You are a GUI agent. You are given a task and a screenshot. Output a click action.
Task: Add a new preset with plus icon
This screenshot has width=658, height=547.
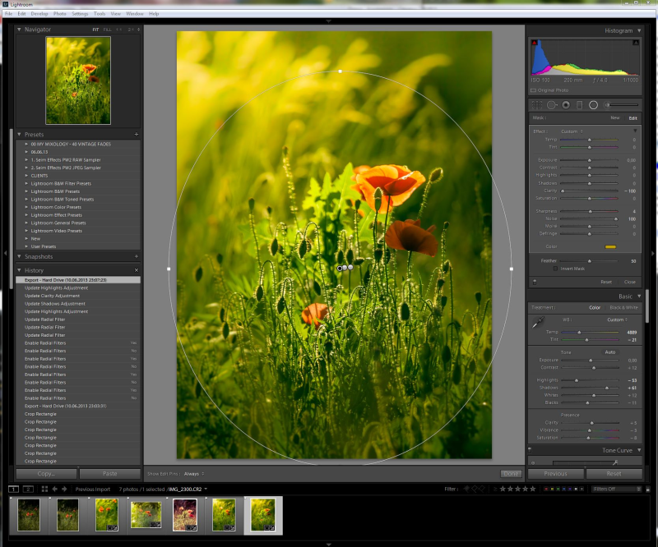pos(137,134)
